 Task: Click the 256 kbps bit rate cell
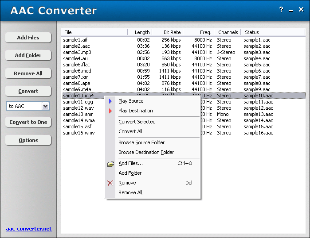point(171,40)
